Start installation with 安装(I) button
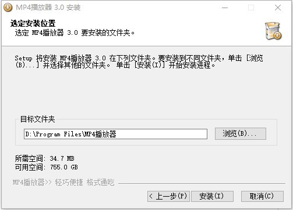Image resolution: width=293 pixels, height=210 pixels. [212, 196]
